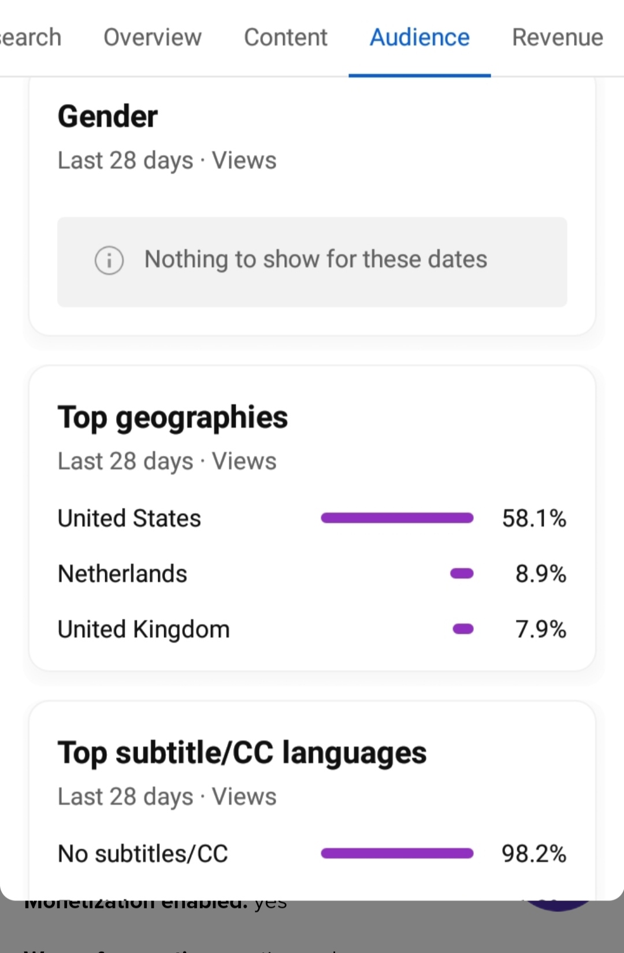Open the Gender card heading
The width and height of the screenshot is (624, 953).
click(x=107, y=116)
